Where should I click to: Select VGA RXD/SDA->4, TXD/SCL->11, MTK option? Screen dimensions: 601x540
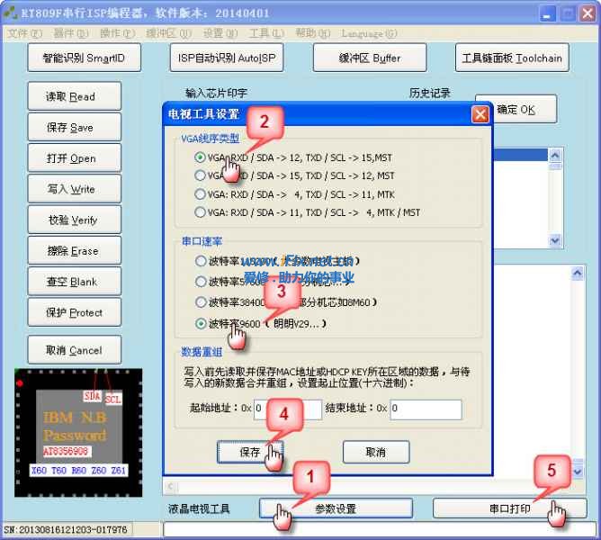pyautogui.click(x=201, y=193)
